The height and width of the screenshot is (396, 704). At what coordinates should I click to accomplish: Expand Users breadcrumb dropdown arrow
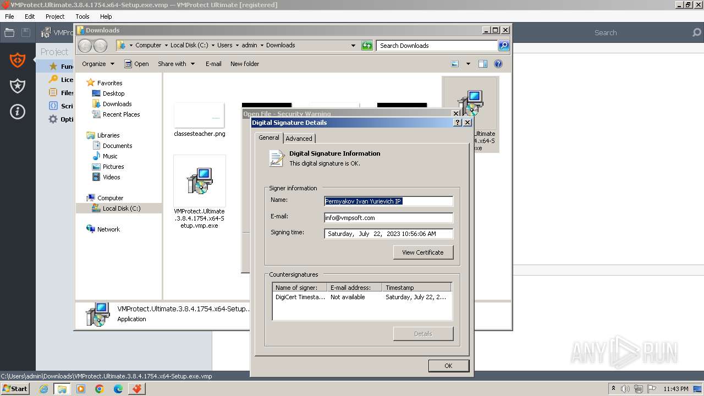point(237,46)
